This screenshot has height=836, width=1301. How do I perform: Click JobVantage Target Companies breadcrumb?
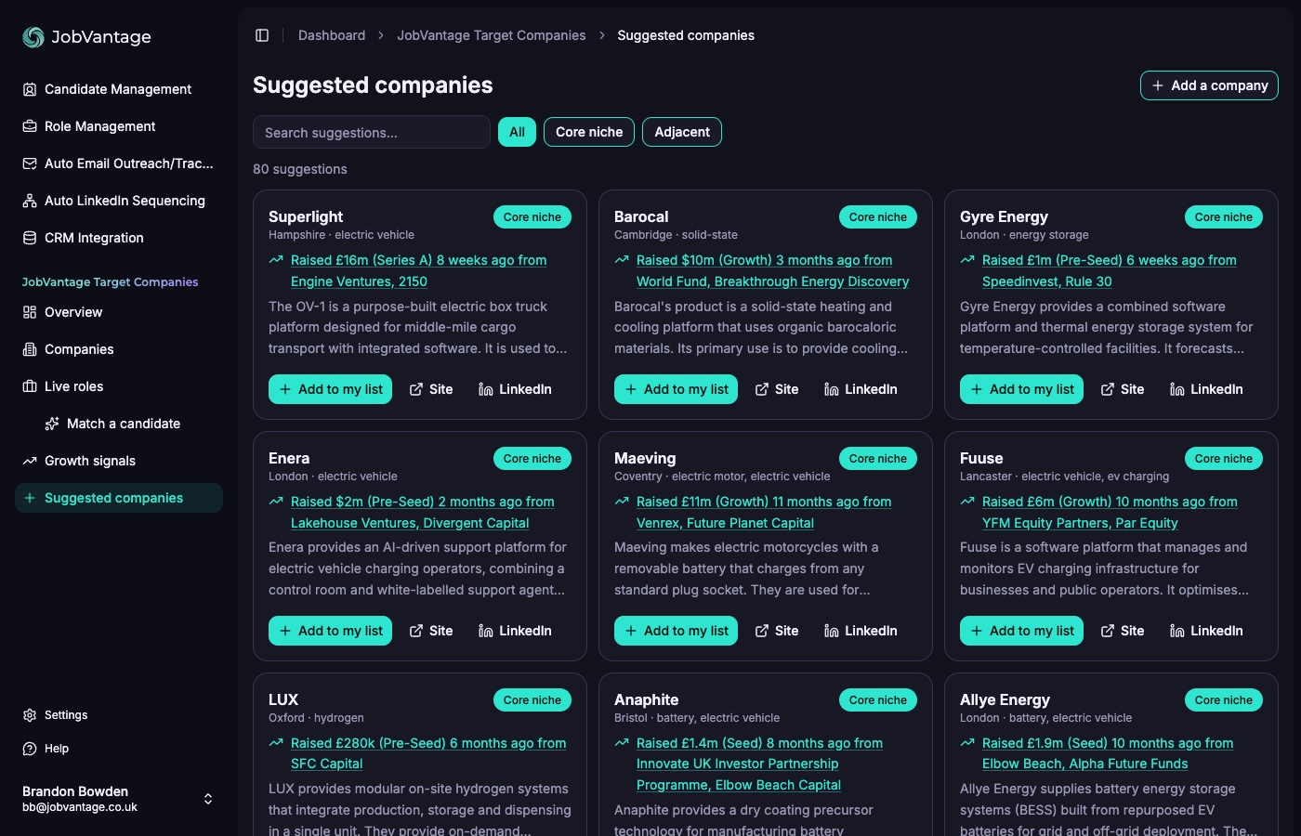492,35
